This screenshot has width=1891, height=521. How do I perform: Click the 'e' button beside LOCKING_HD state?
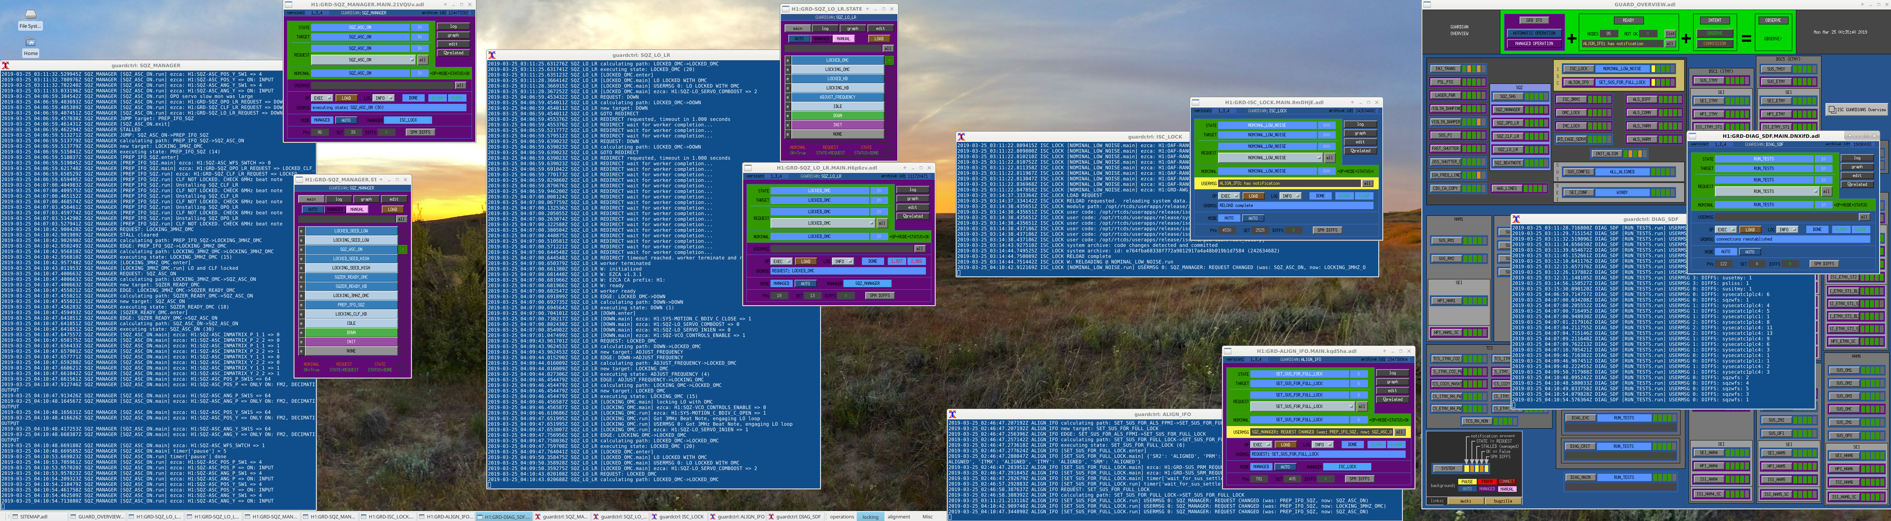coord(788,88)
